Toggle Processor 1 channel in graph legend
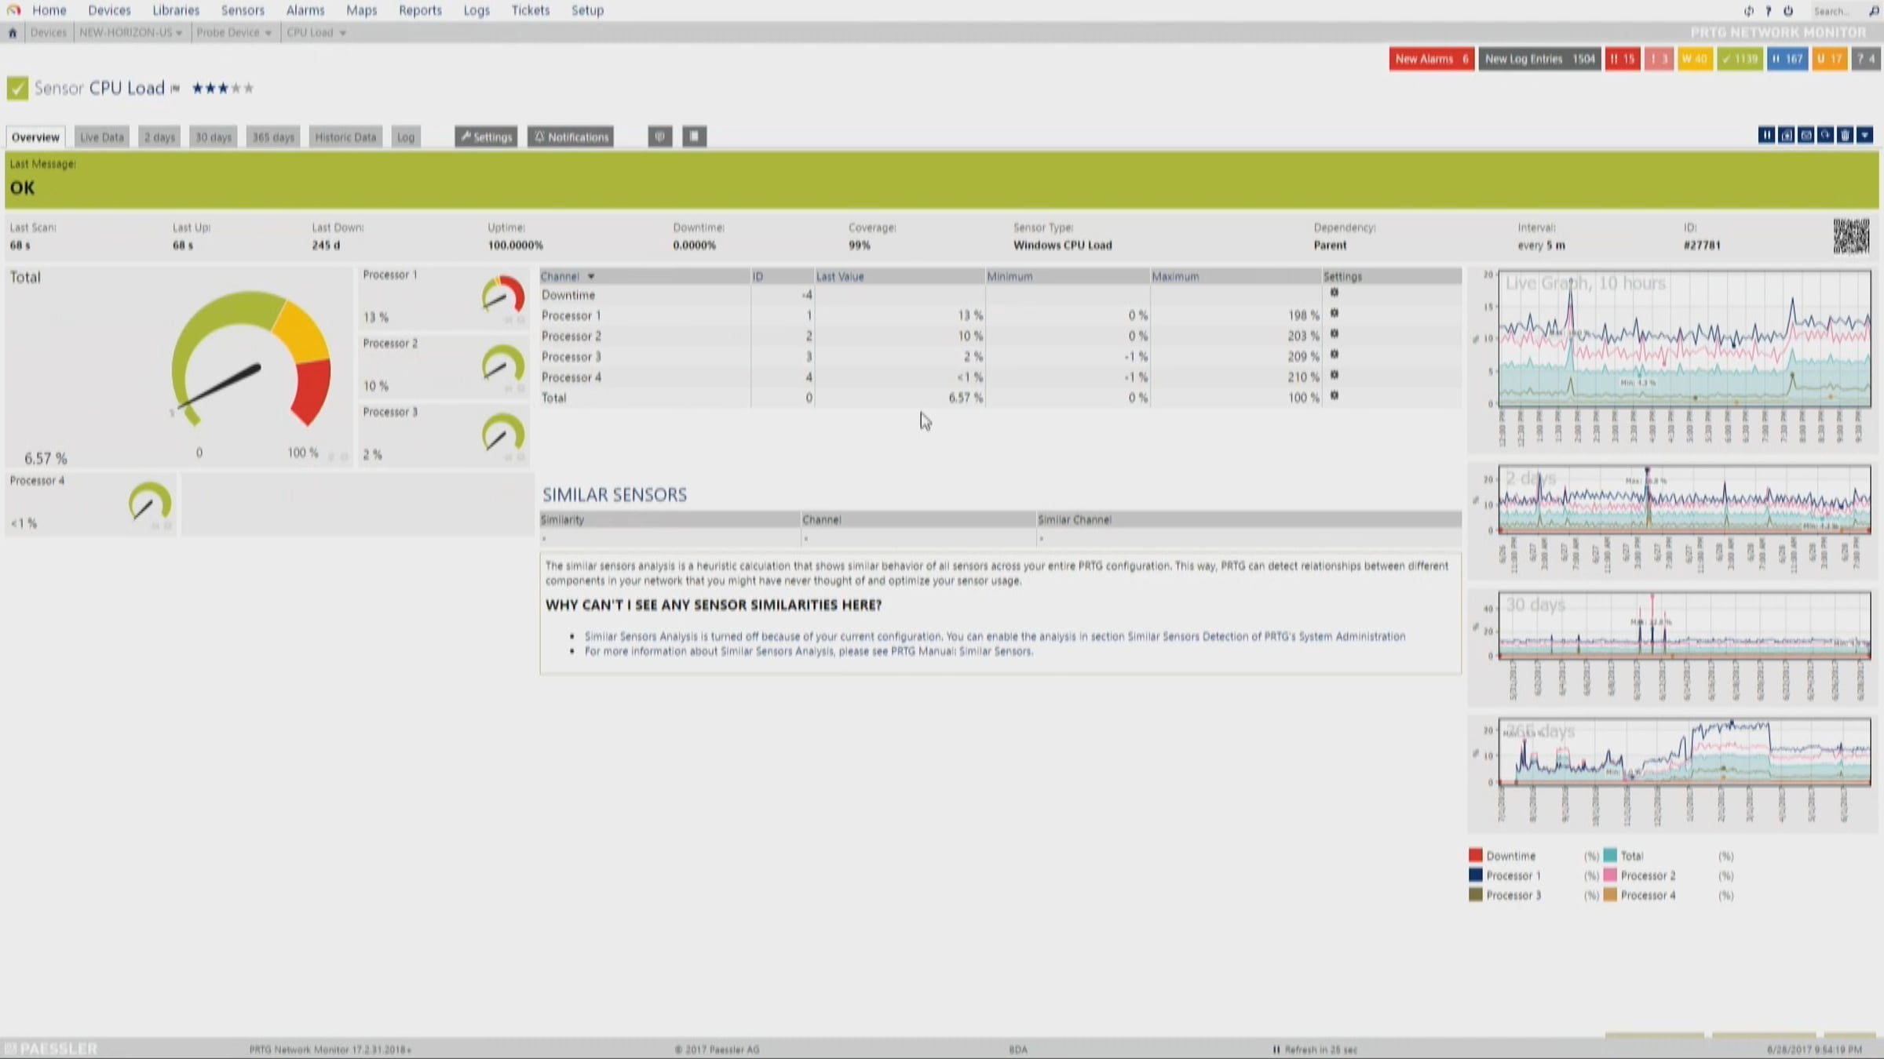This screenshot has width=1884, height=1059. point(1476,875)
